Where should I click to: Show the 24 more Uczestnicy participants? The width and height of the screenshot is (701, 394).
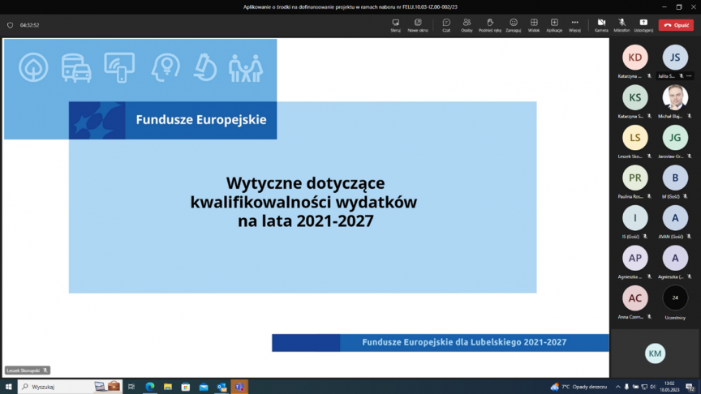[x=675, y=298]
